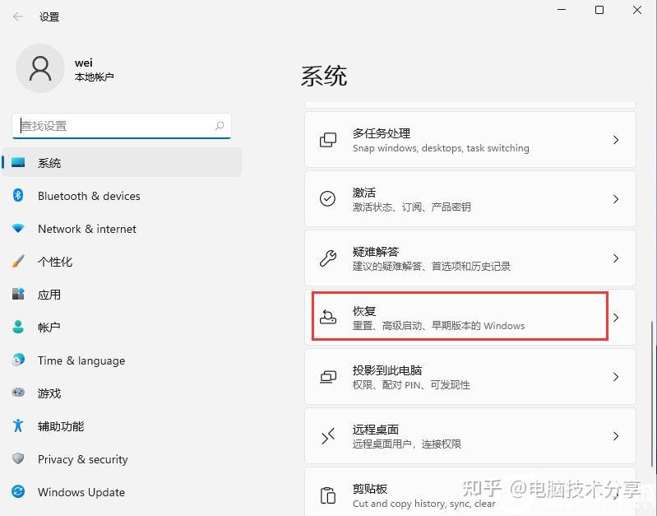Viewport: 657px width, 516px height.
Task: Open Network & internet settings
Action: point(87,229)
